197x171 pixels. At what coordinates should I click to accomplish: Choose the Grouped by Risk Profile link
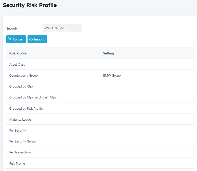(x=26, y=109)
